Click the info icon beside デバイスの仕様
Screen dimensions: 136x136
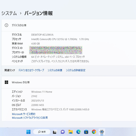[x=6, y=25]
